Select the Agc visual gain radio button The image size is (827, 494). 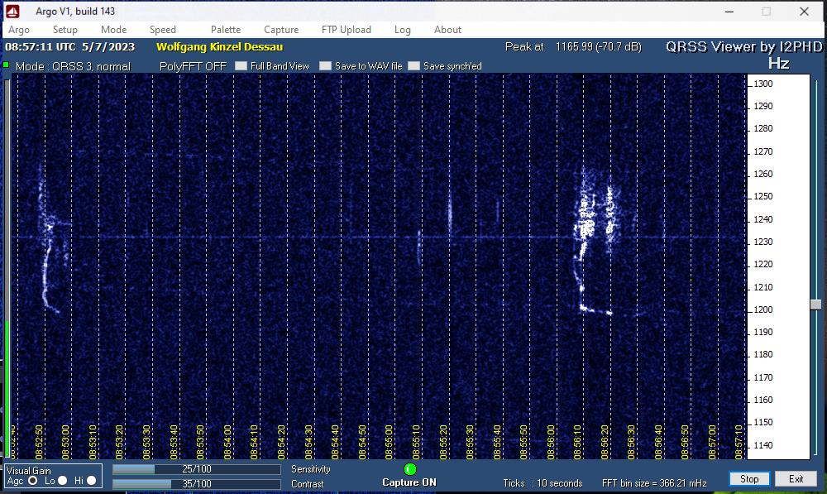(x=33, y=481)
